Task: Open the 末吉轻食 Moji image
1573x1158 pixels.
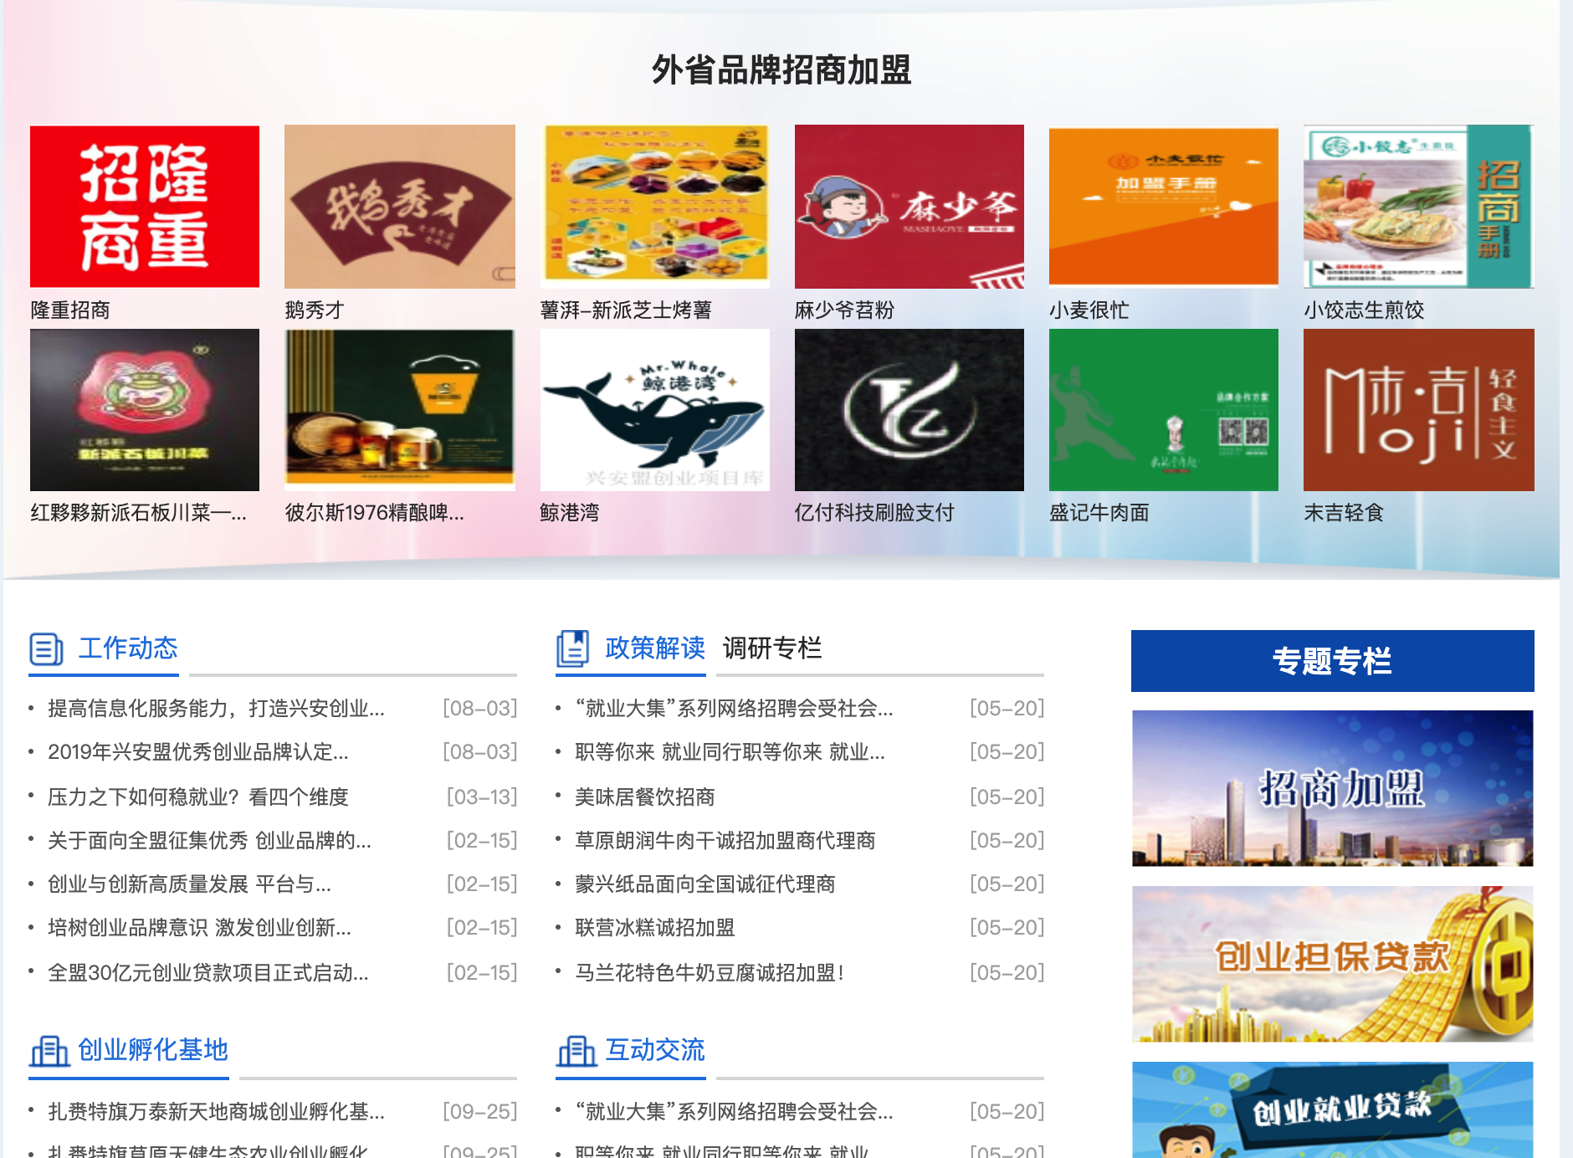Action: tap(1419, 410)
